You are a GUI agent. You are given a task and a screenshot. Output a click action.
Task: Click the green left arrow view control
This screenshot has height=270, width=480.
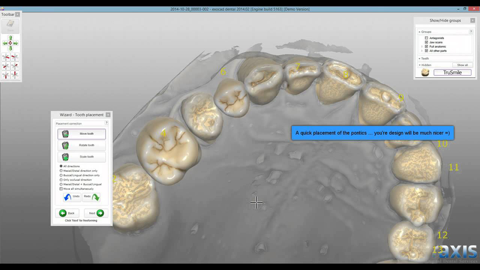pos(5,43)
